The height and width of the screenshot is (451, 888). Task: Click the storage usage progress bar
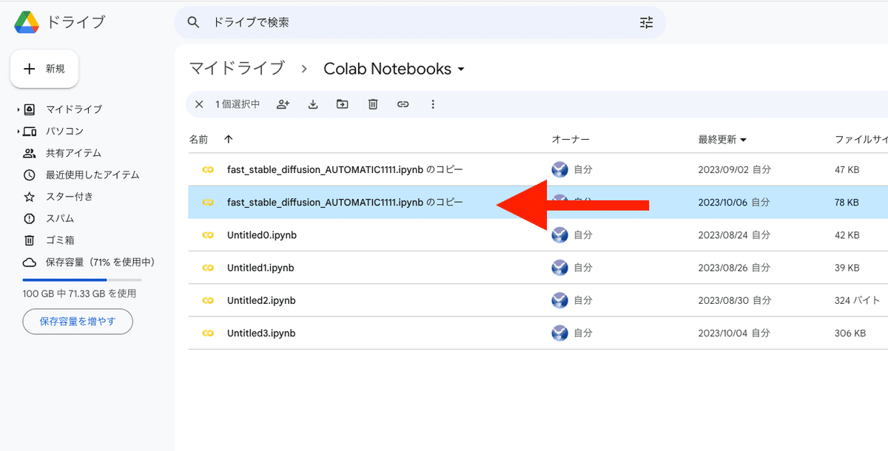click(x=82, y=280)
